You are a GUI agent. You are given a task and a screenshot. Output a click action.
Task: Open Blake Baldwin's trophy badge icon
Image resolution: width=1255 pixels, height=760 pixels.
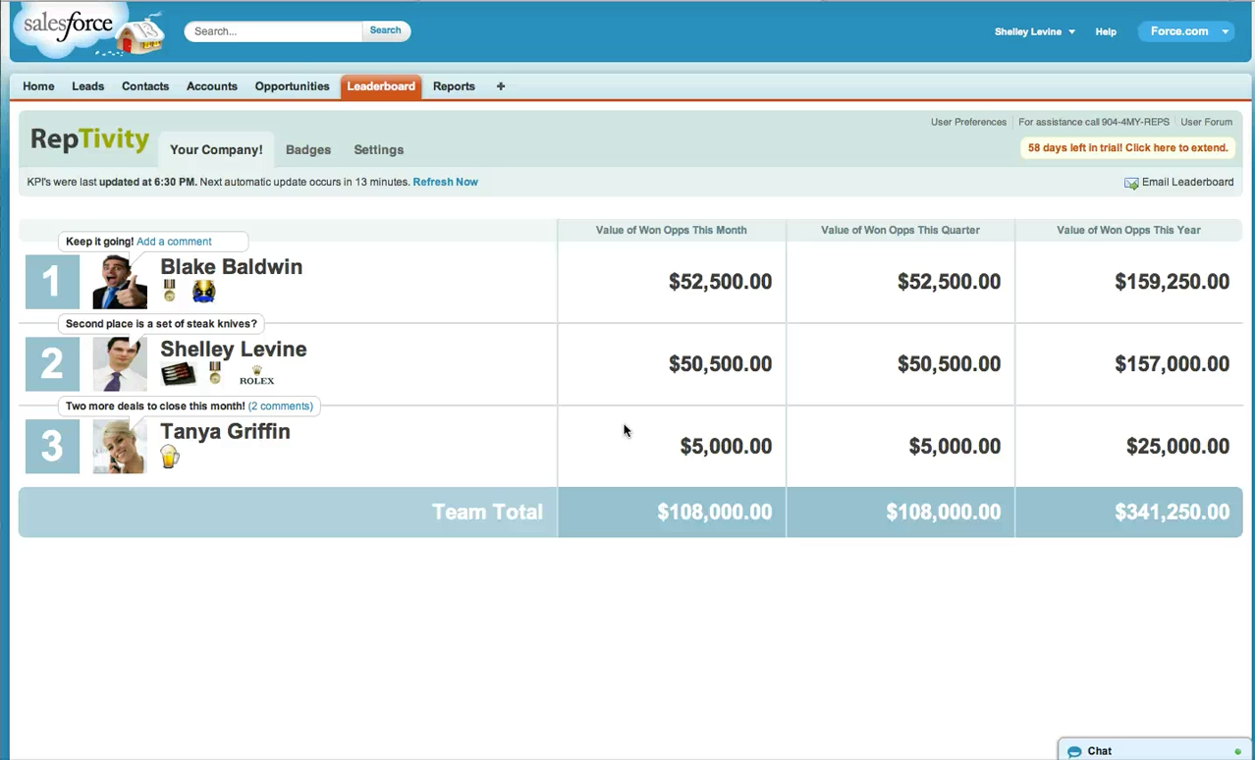[x=203, y=291]
